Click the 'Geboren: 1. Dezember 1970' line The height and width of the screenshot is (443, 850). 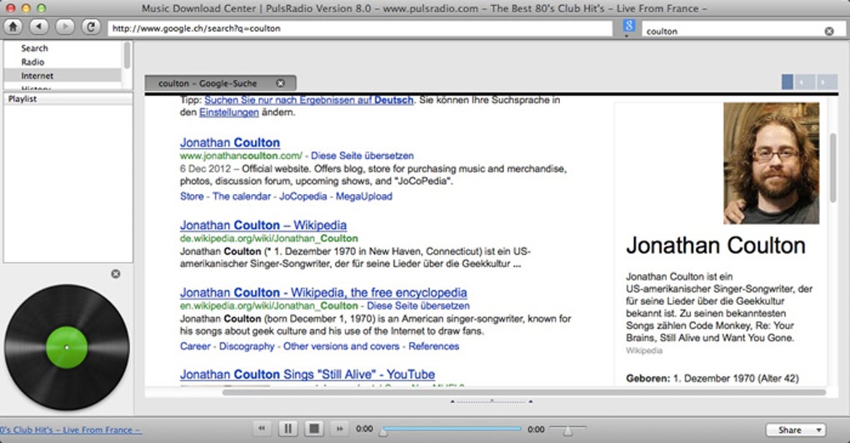712,379
